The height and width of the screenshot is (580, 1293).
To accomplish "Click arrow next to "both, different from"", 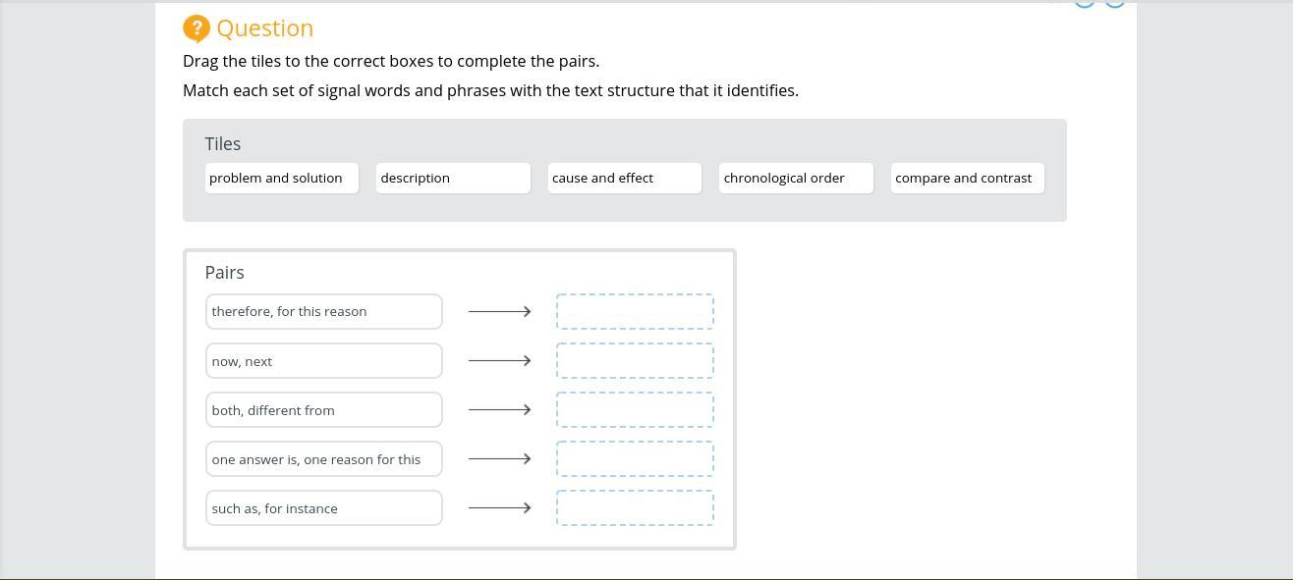I will click(499, 410).
